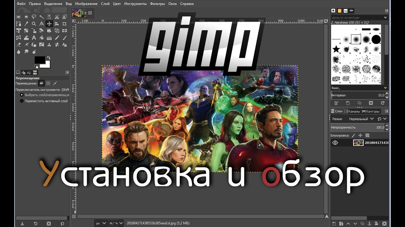Image resolution: width=405 pixels, height=227 pixels.
Task: Adjust the Интервал spacing slider
Action: [x=359, y=95]
